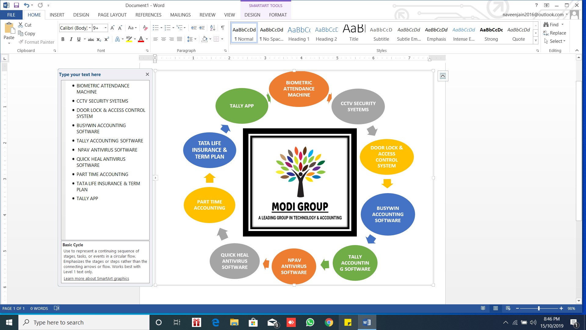
Task: Open WhatsApp from the taskbar
Action: point(310,322)
